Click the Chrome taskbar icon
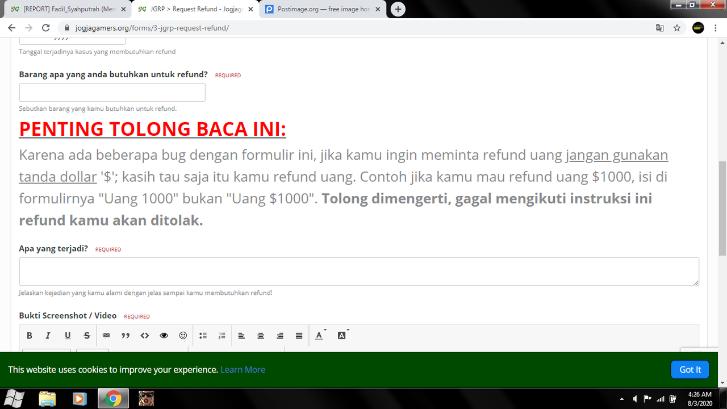 point(113,398)
